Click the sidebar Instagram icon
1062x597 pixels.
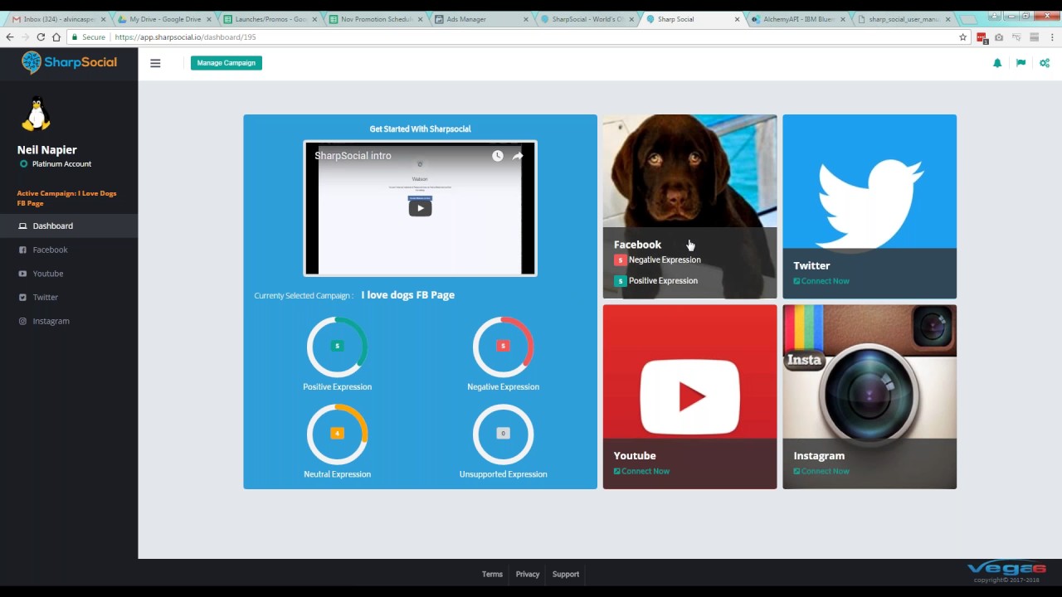tap(22, 321)
